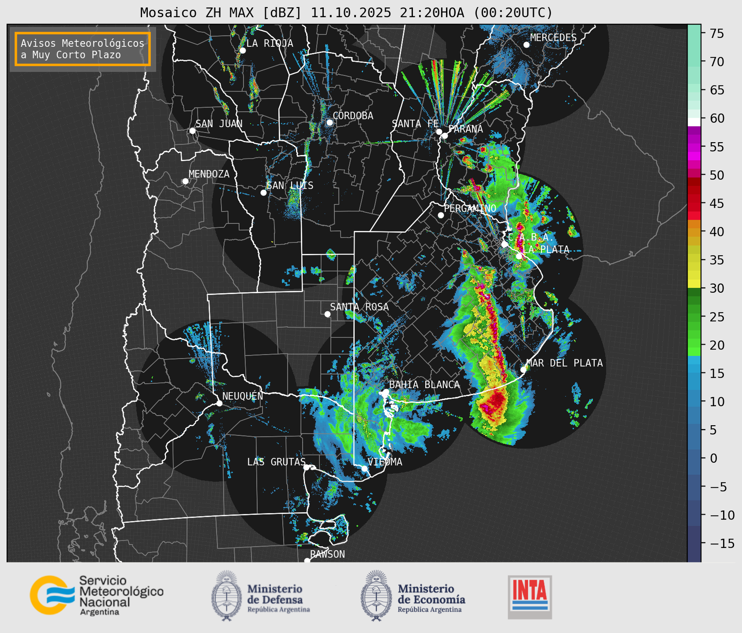Click the NEUQUÉN city label
The height and width of the screenshot is (633, 742).
point(243,396)
